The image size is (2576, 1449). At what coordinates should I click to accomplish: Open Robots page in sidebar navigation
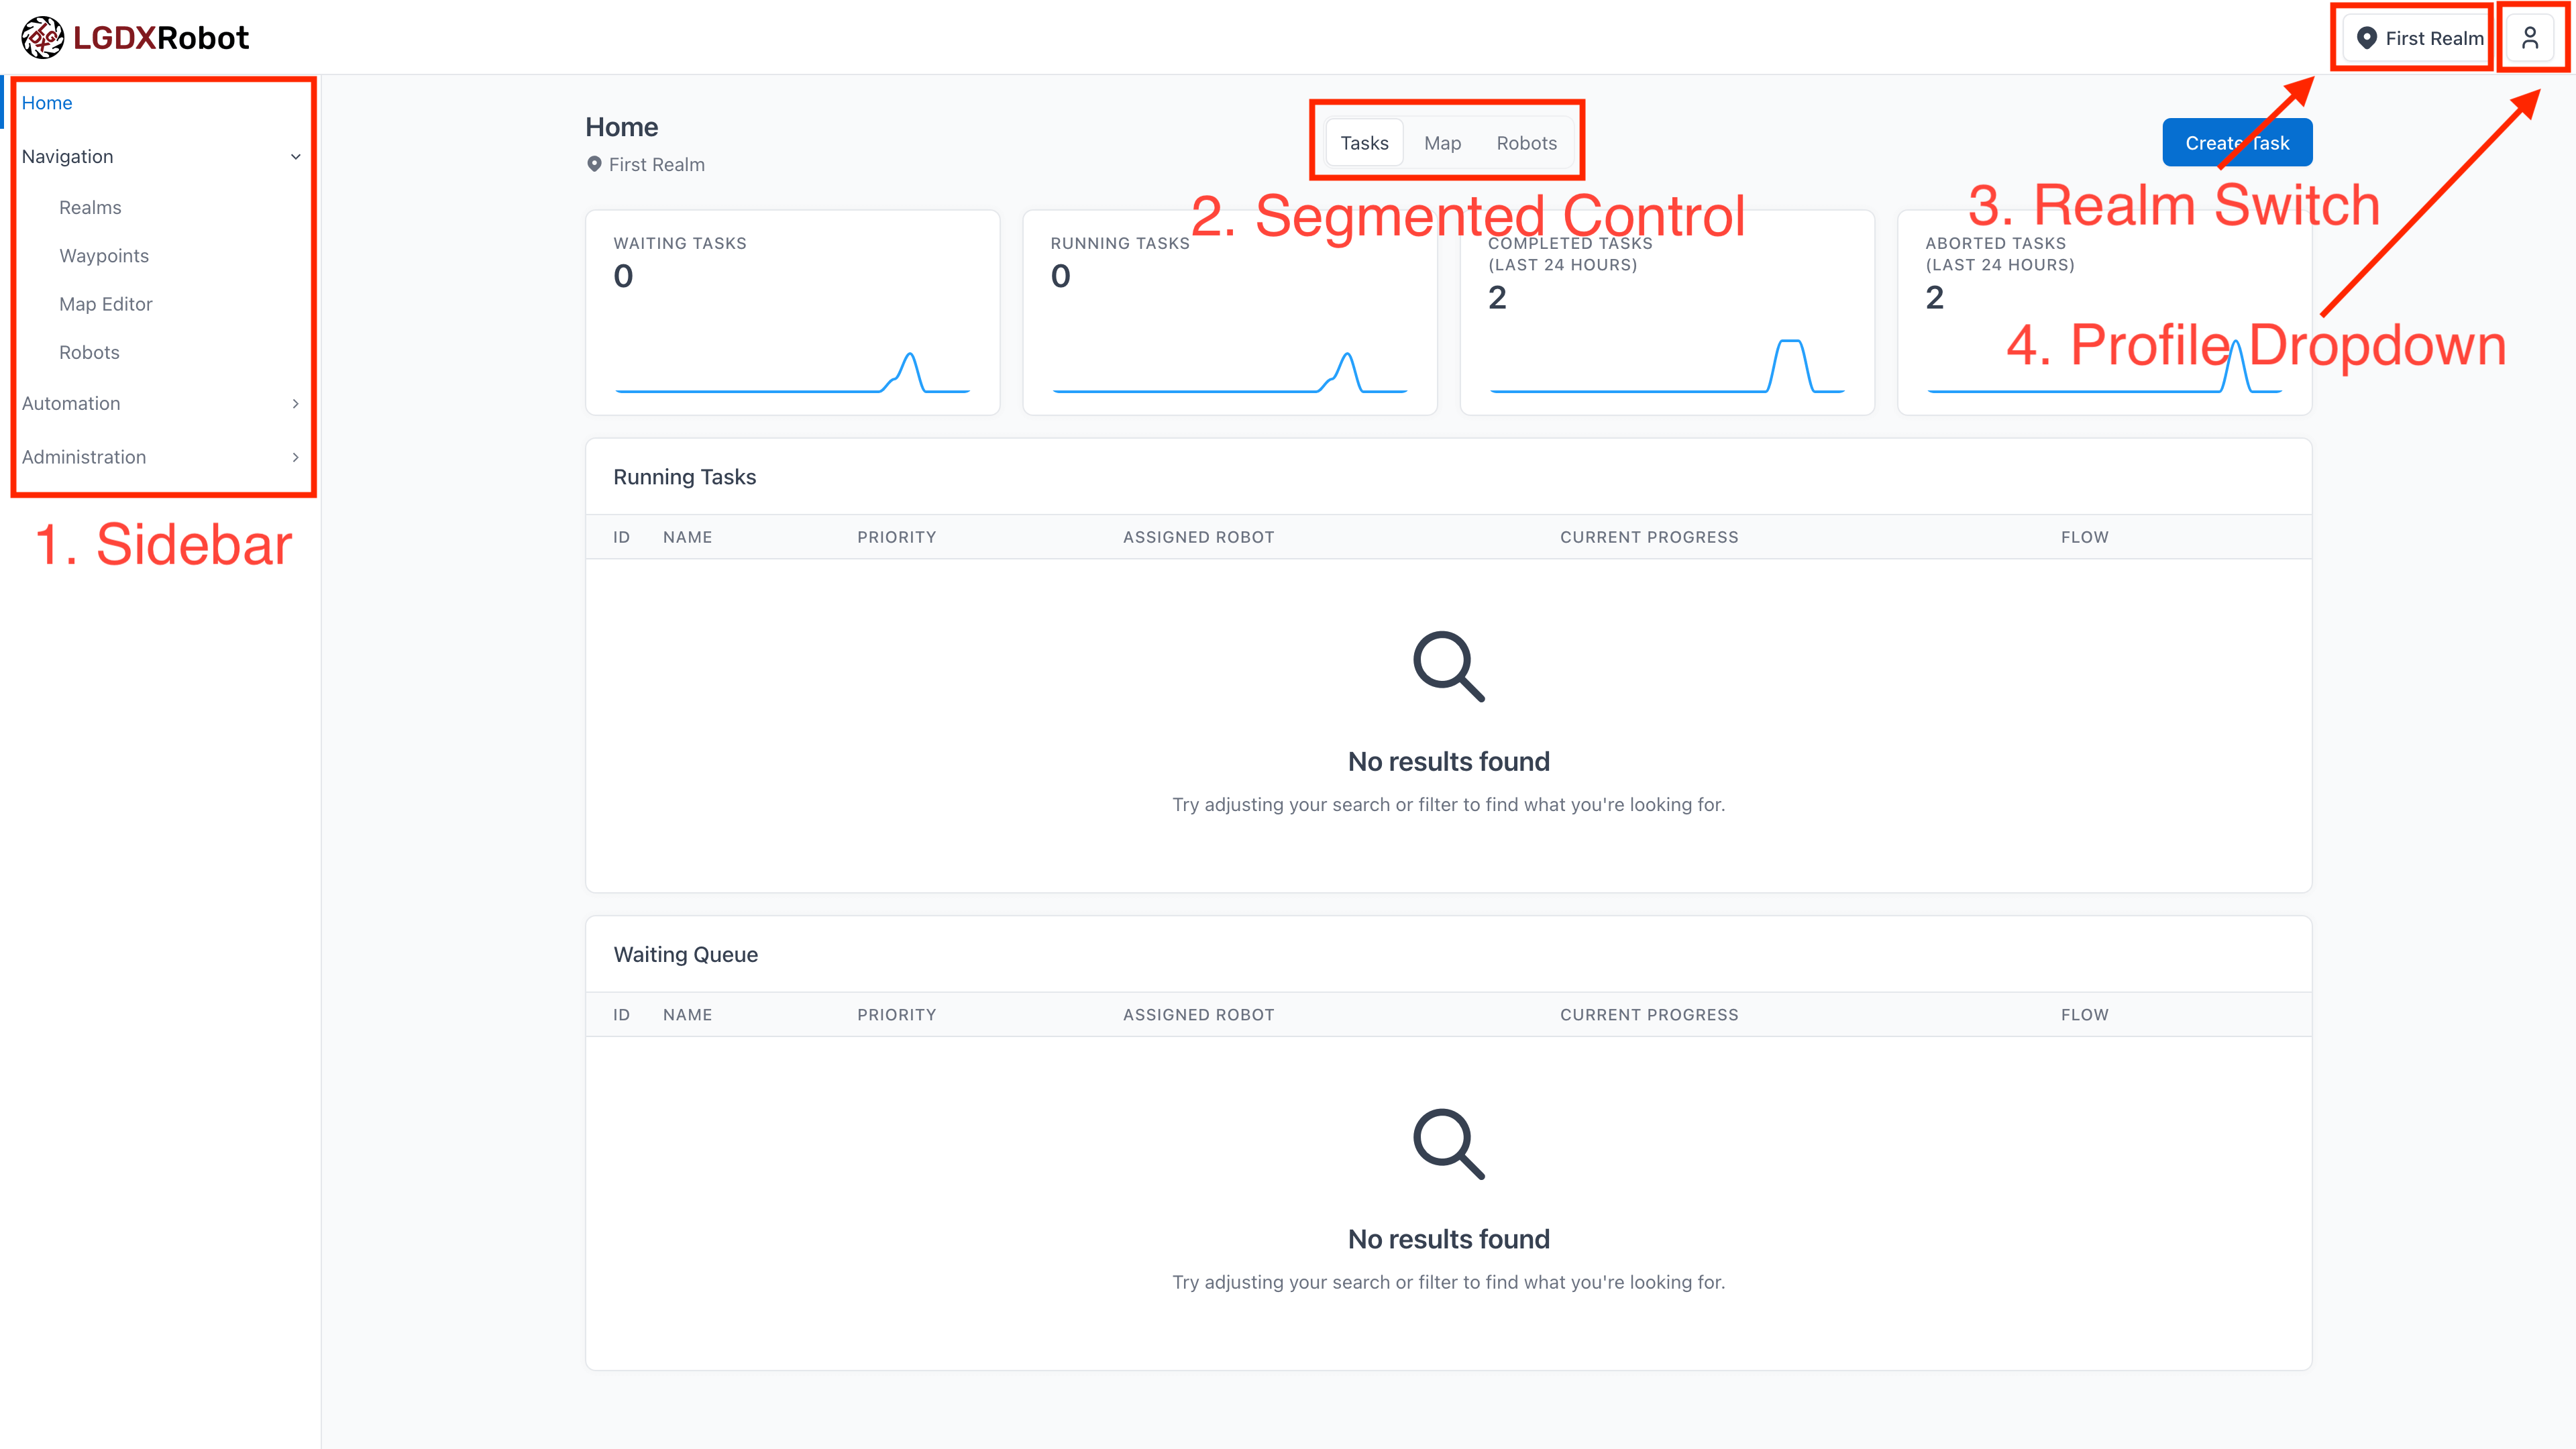89,352
